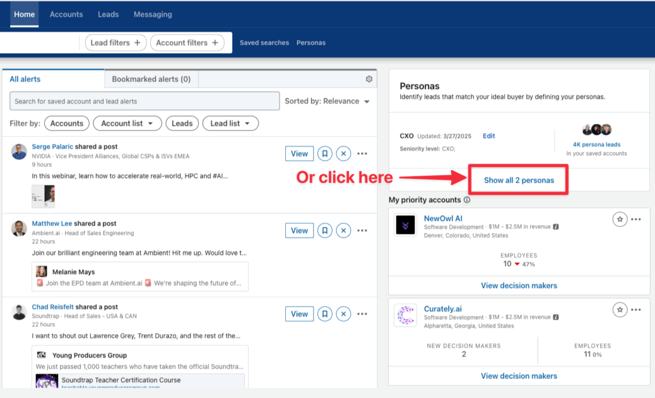Viewport: 655px width, 398px height.
Task: Filter alerts by Leads
Action: pos(182,123)
